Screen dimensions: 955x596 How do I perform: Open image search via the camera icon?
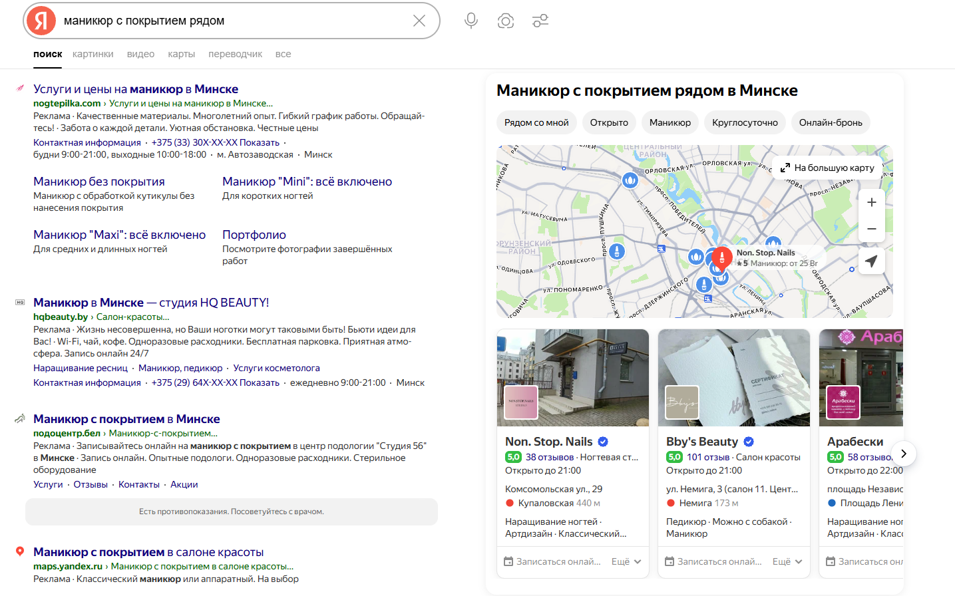[506, 21]
